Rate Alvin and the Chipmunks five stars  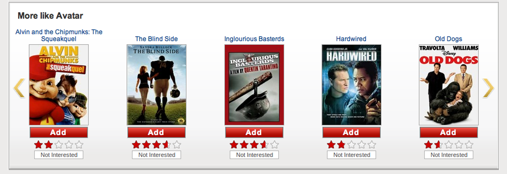[x=79, y=145]
